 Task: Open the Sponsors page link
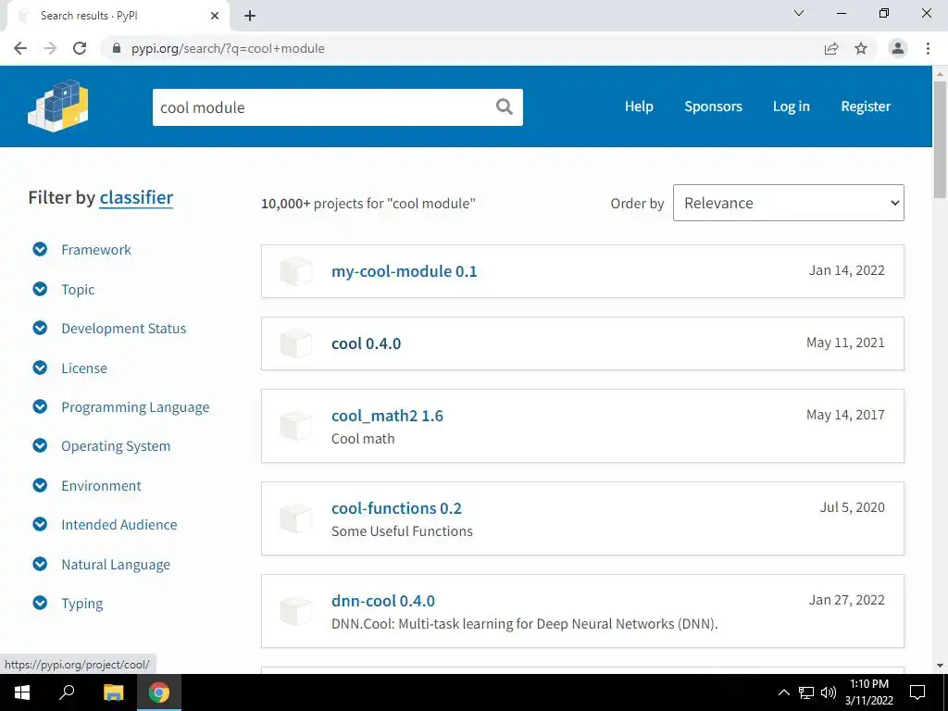tap(714, 106)
